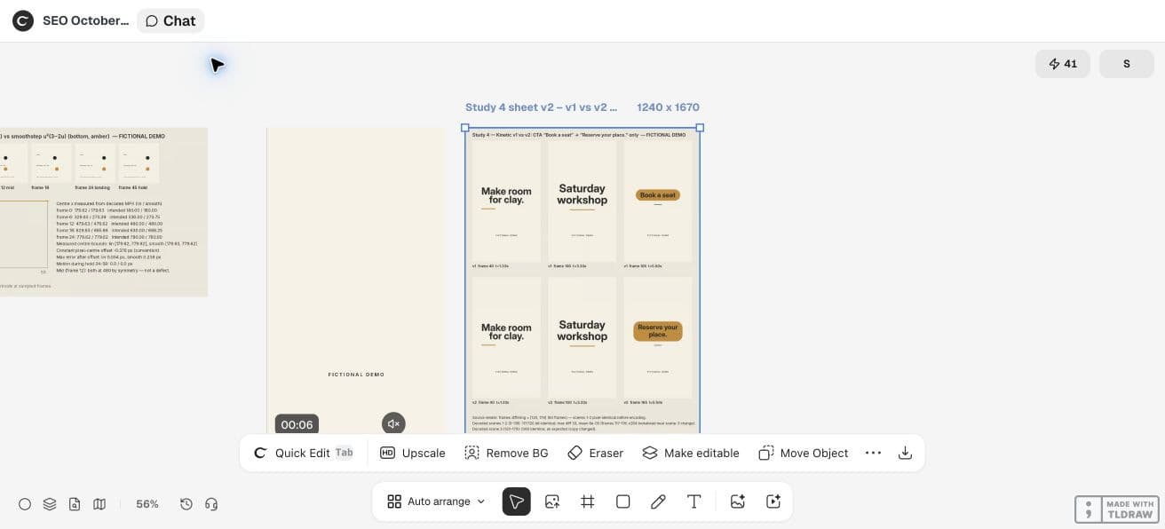Open the map minimap icon
Viewport: 1165px width, 529px height.
click(99, 504)
